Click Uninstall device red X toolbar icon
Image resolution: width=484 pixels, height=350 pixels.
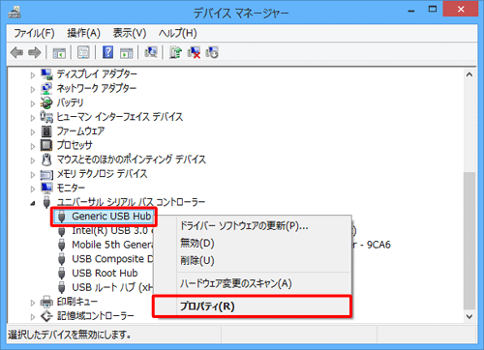pos(194,52)
